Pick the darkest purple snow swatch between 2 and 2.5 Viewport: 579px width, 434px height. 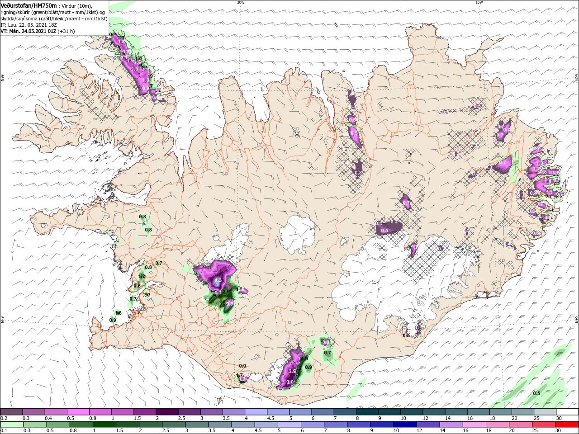(x=166, y=412)
